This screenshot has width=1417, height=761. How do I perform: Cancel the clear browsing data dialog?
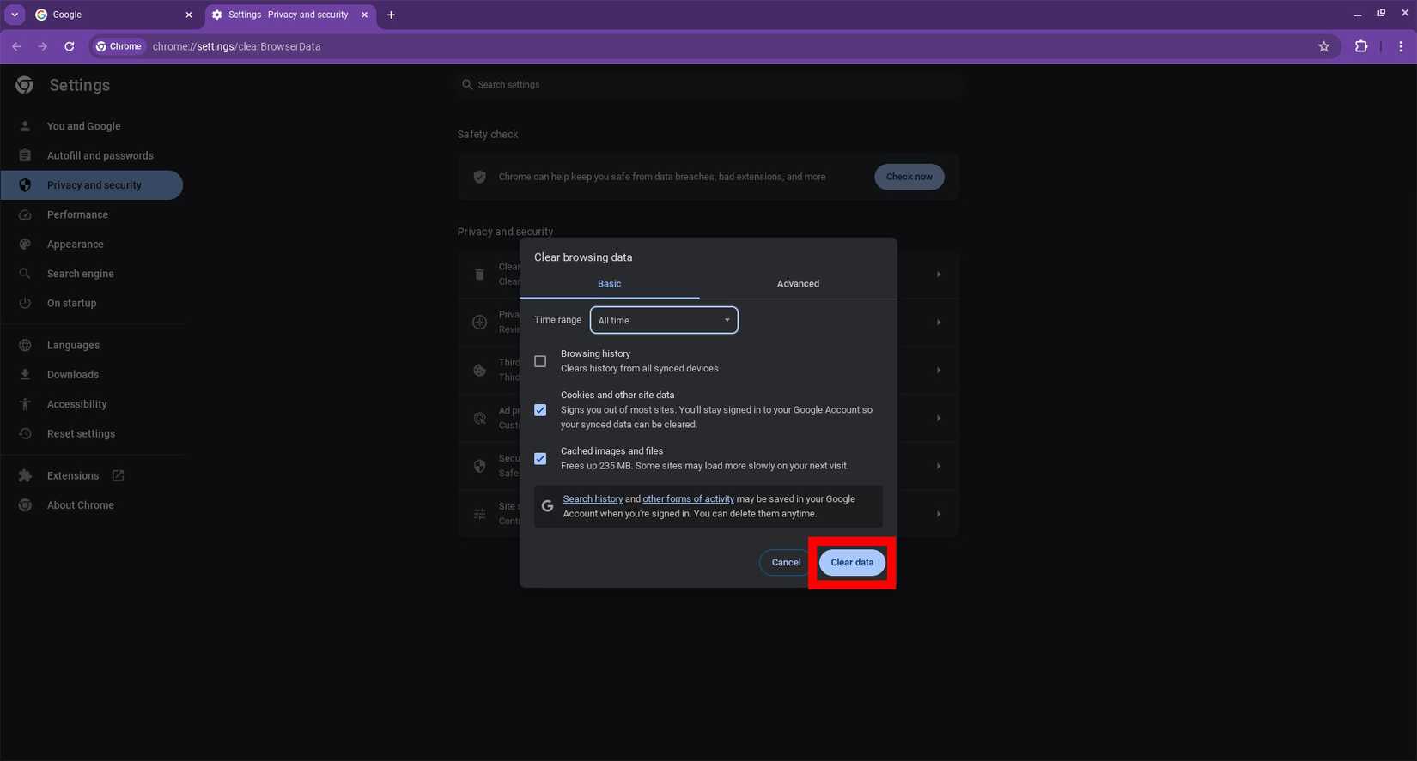point(785,563)
